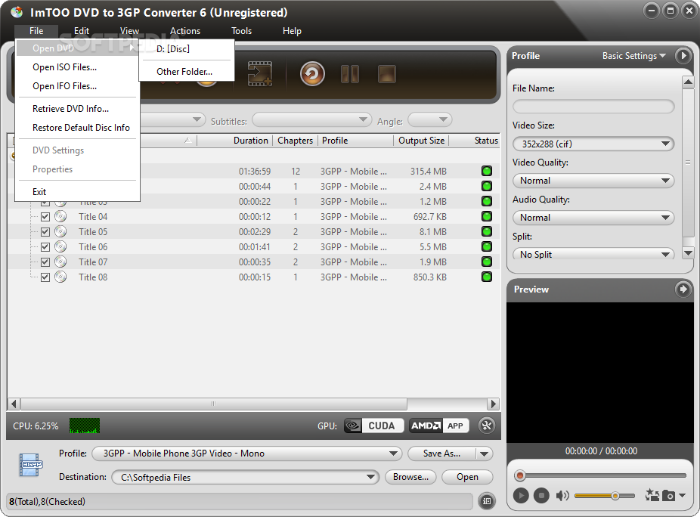Image resolution: width=700 pixels, height=517 pixels.
Task: Click the Add Profile filmstrip icon in toolbar
Action: pyautogui.click(x=260, y=74)
